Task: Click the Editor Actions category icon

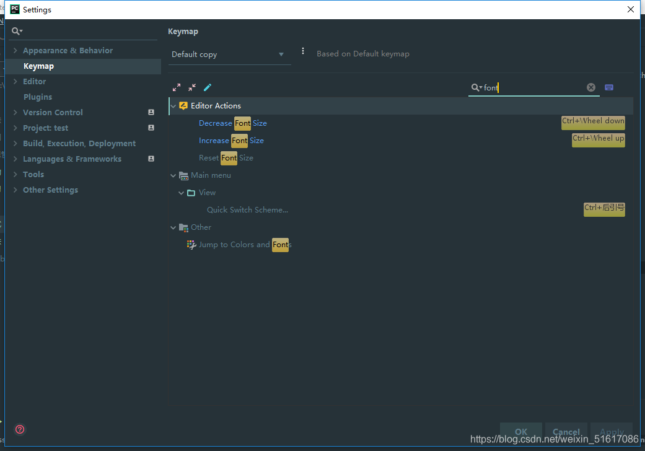Action: 183,106
